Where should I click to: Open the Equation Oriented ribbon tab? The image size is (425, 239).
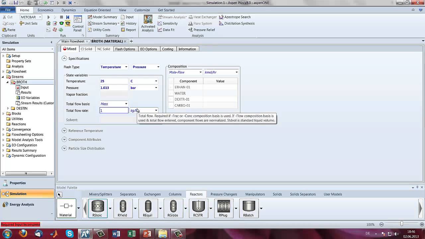(97, 10)
